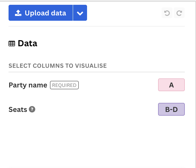Undo the last change
The height and width of the screenshot is (168, 196).
tap(167, 13)
